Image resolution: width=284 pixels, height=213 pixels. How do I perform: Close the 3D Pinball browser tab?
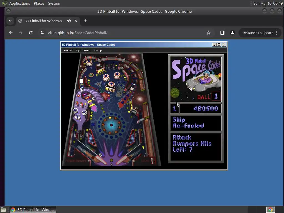click(x=76, y=21)
